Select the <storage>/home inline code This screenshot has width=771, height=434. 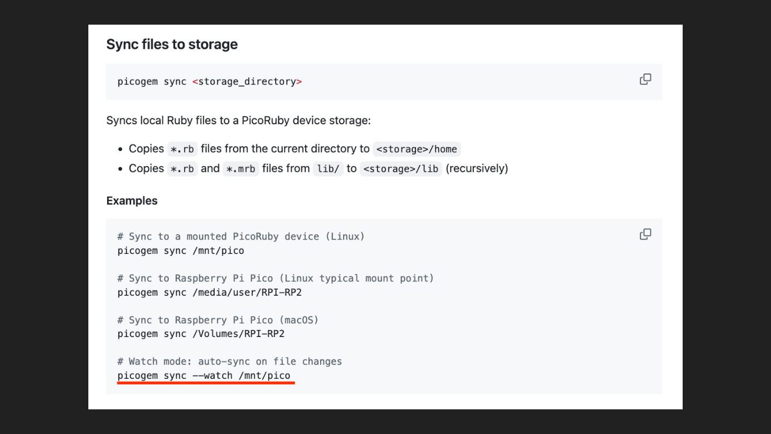click(417, 149)
